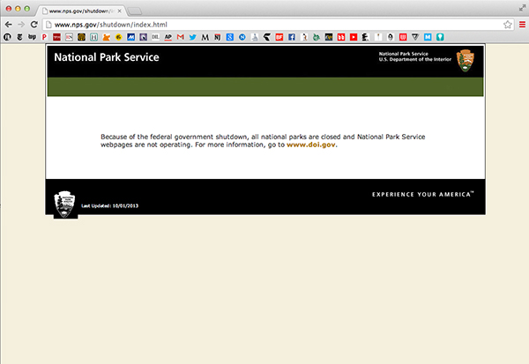This screenshot has height=364, width=529.
Task: Open the New York Times bookmark
Action: 19,37
